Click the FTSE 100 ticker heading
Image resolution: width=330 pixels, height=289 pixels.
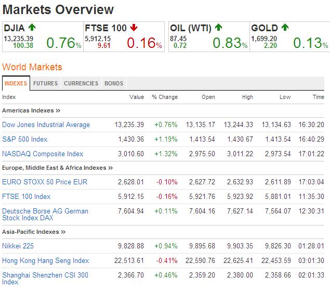coord(105,28)
